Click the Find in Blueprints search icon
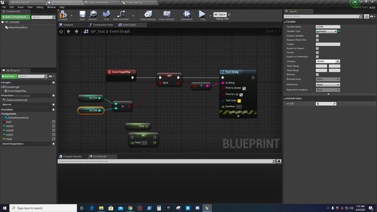377x212 pixels. coord(274,161)
